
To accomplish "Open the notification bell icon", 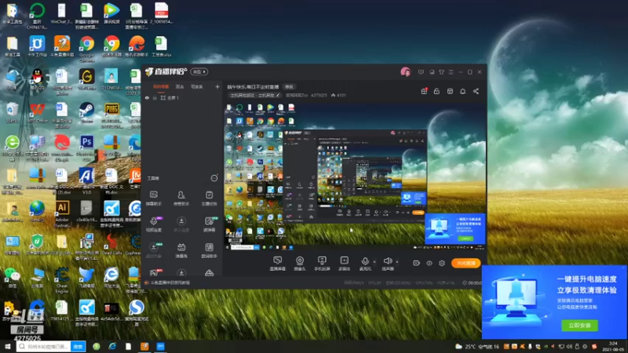I will coord(462,91).
